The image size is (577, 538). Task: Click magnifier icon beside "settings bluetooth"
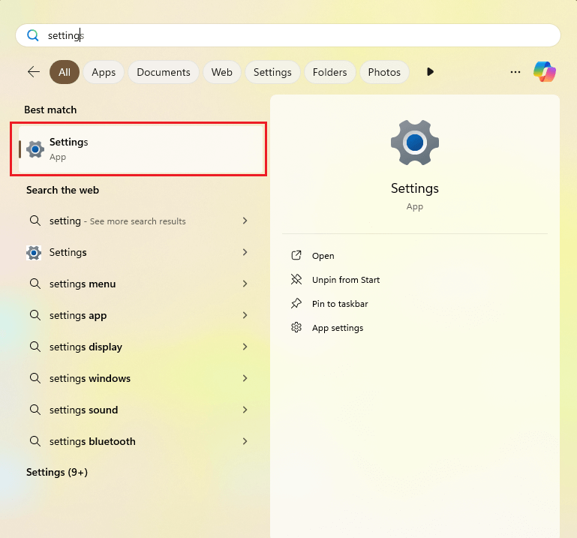pos(35,441)
